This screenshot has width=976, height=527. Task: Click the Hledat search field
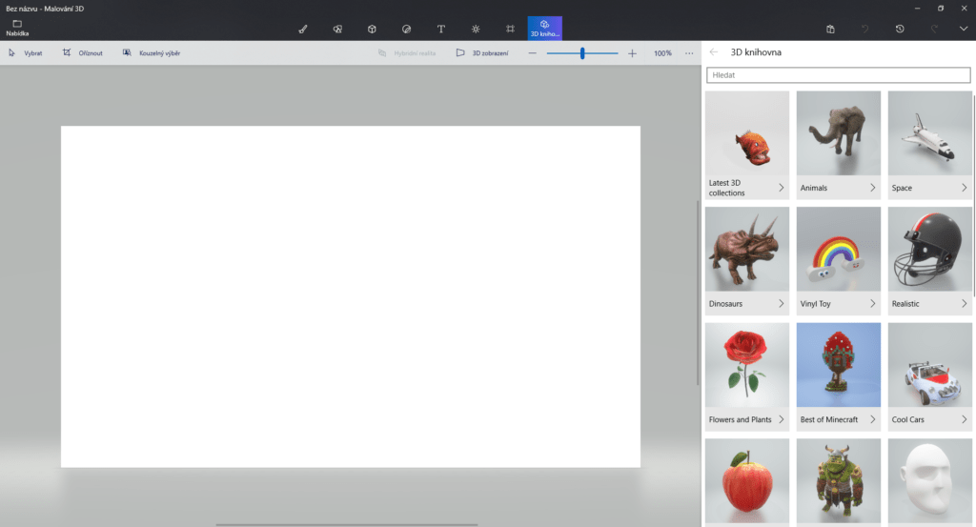(x=838, y=74)
